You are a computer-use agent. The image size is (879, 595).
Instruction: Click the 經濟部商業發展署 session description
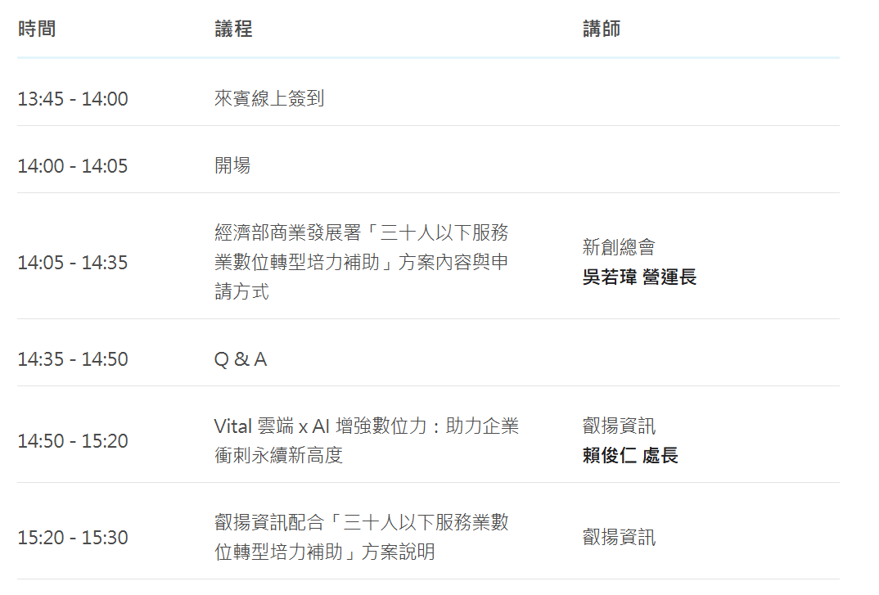pos(361,262)
